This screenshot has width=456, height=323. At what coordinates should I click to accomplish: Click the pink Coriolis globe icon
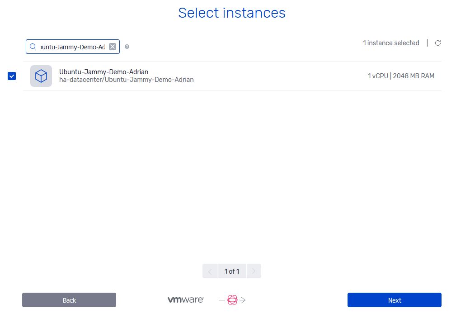point(232,300)
